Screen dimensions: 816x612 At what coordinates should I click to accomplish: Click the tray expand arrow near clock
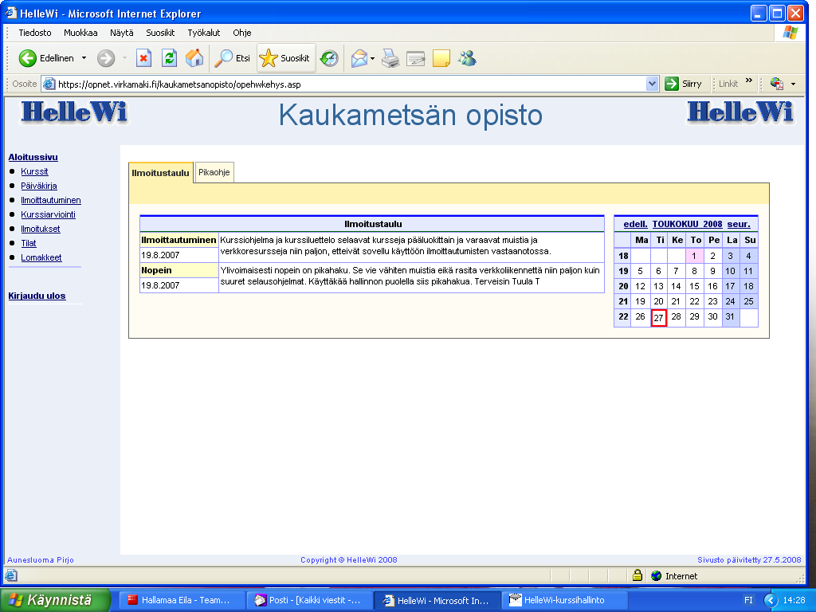pyautogui.click(x=771, y=601)
